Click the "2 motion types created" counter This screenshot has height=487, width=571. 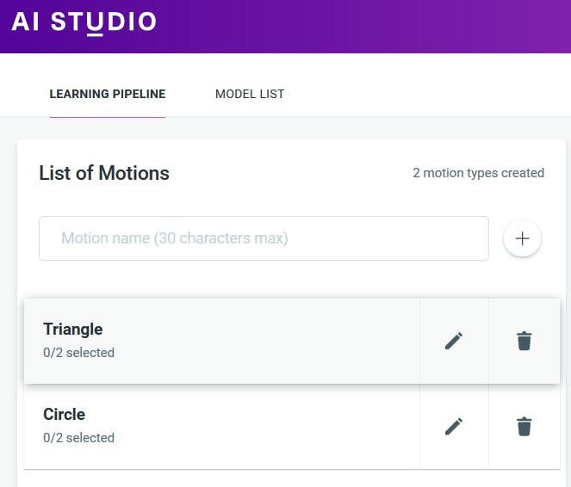pyautogui.click(x=478, y=173)
